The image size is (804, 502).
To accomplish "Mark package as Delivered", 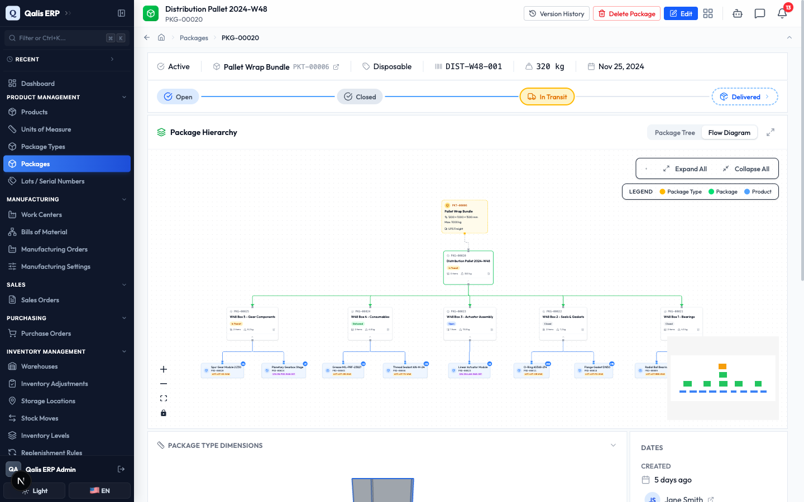I will (745, 96).
